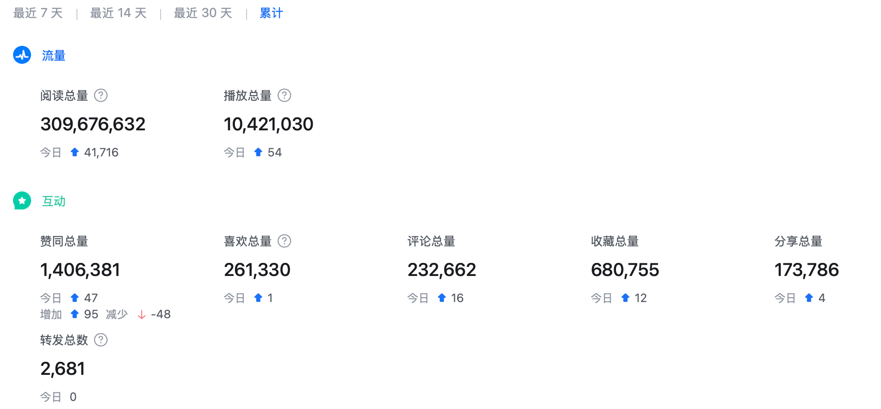Click the 赞同总量 value 1,406,381

[x=80, y=270]
